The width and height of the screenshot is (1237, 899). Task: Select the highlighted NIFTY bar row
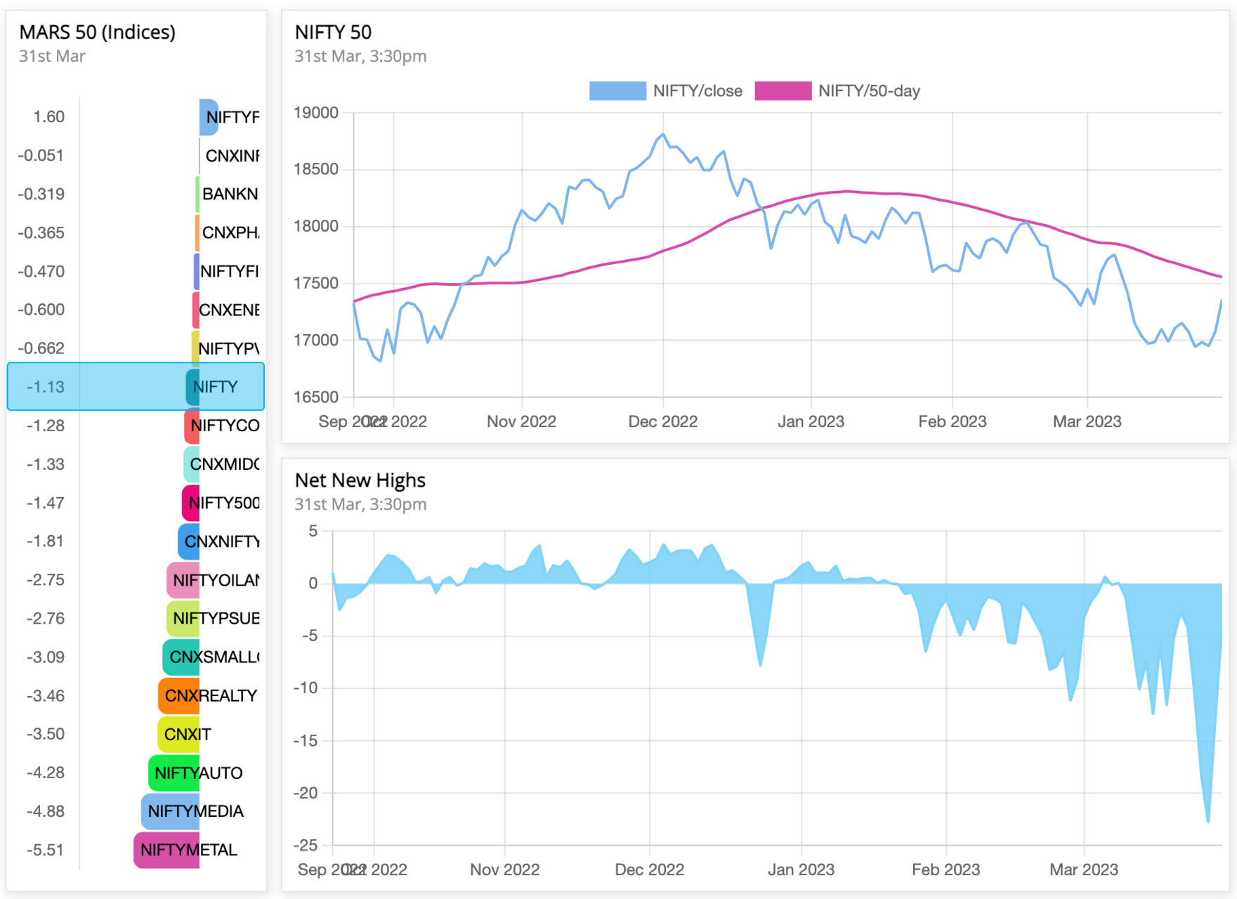[x=136, y=386]
